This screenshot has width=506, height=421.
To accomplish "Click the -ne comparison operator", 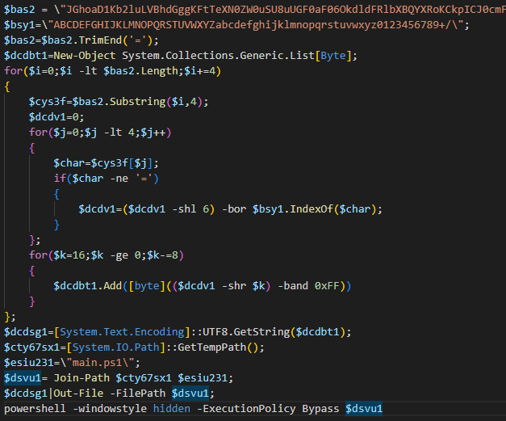I will [119, 179].
